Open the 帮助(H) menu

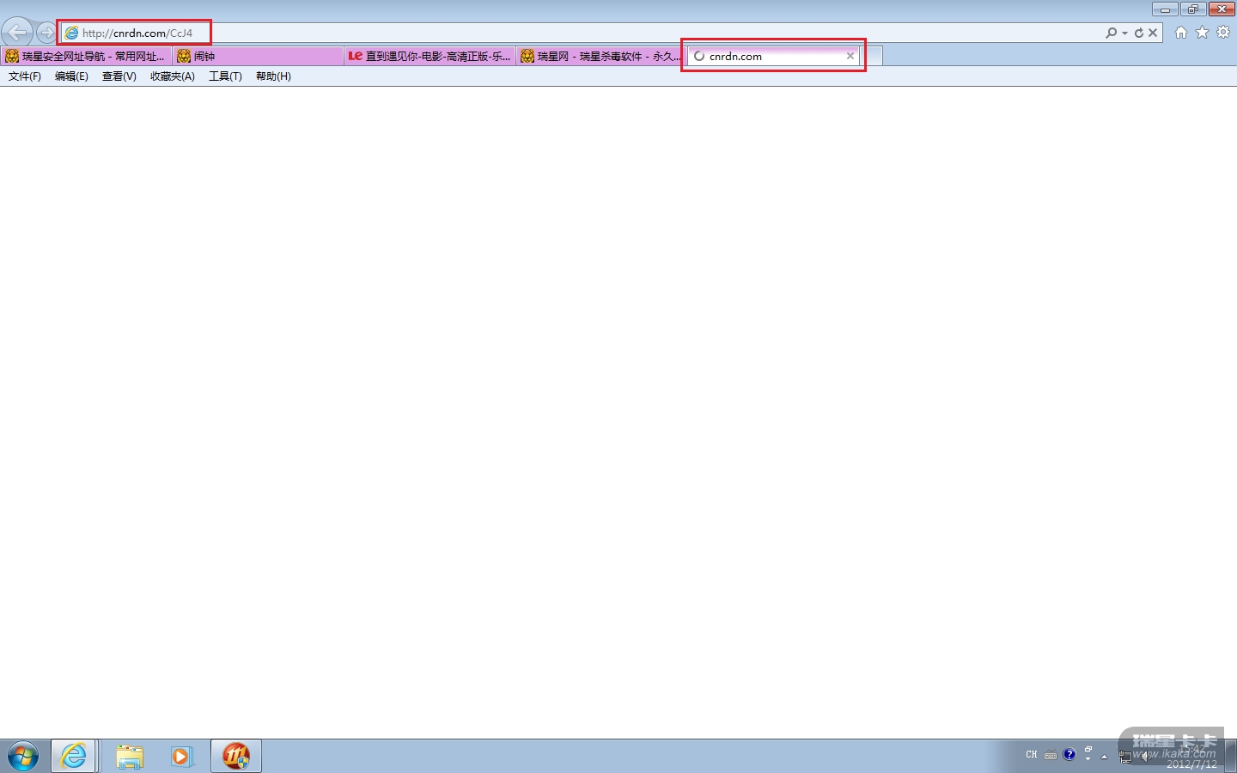coord(273,76)
